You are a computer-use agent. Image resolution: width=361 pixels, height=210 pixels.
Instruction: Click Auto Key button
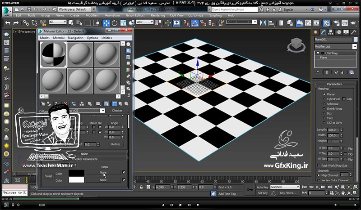[263, 188]
